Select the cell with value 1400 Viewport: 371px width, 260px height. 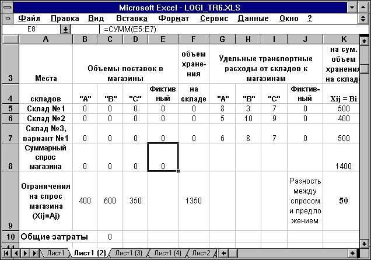click(x=341, y=157)
